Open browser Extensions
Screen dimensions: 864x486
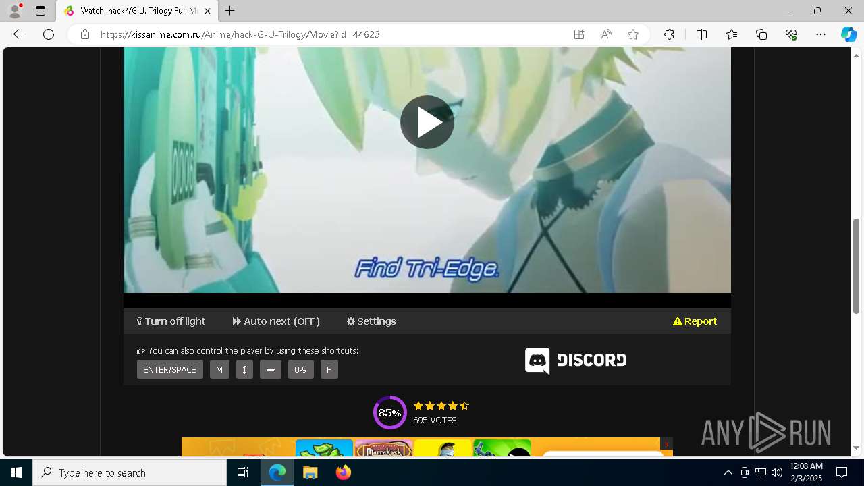669,34
